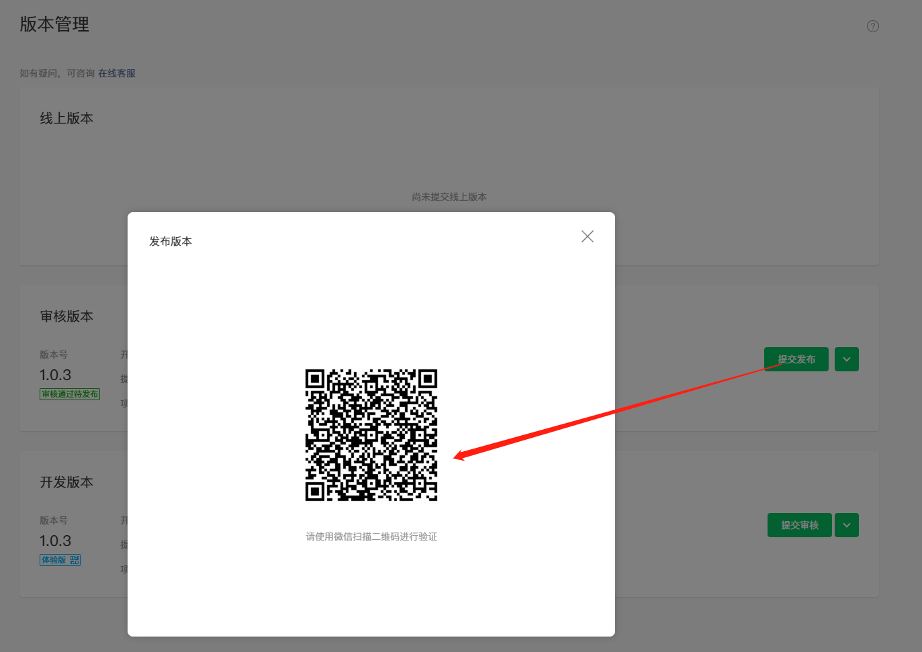Viewport: 922px width, 652px height.
Task: Open the help question-mark icon
Action: [873, 26]
